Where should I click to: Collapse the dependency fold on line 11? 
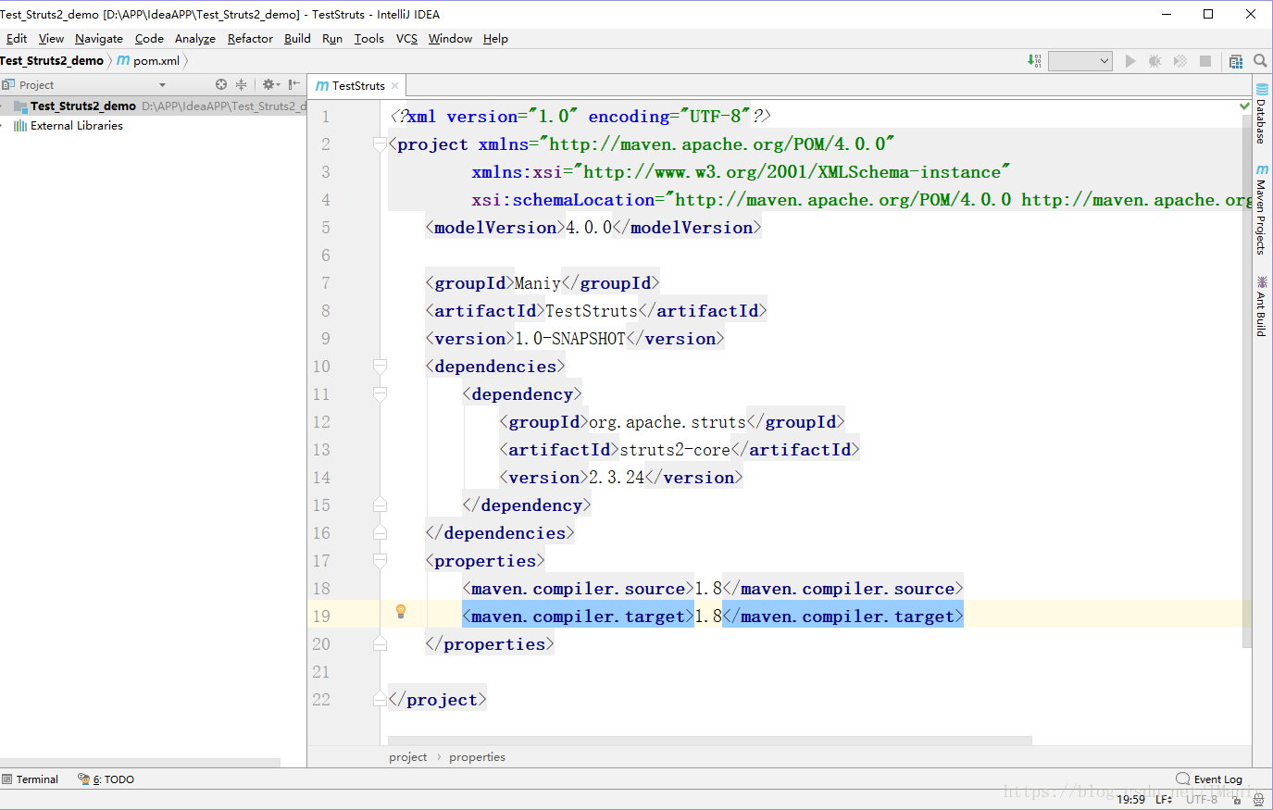(380, 394)
